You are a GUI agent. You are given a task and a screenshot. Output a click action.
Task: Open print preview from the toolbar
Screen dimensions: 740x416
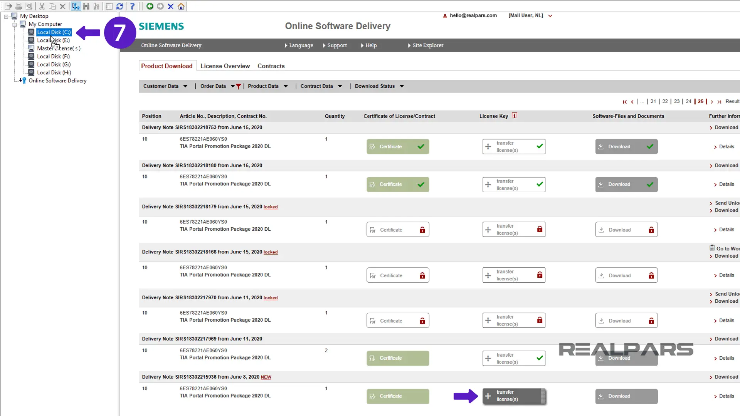pos(29,6)
